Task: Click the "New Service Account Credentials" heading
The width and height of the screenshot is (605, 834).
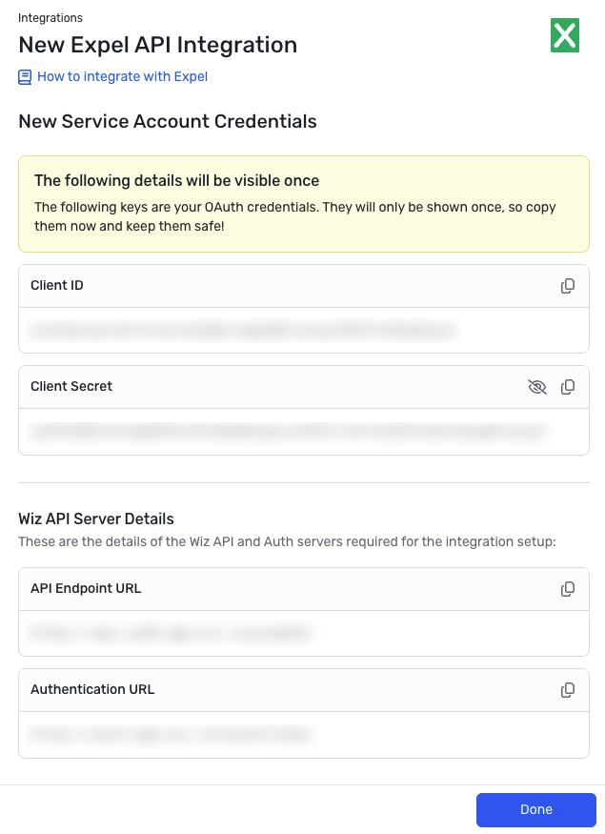Action: click(168, 122)
